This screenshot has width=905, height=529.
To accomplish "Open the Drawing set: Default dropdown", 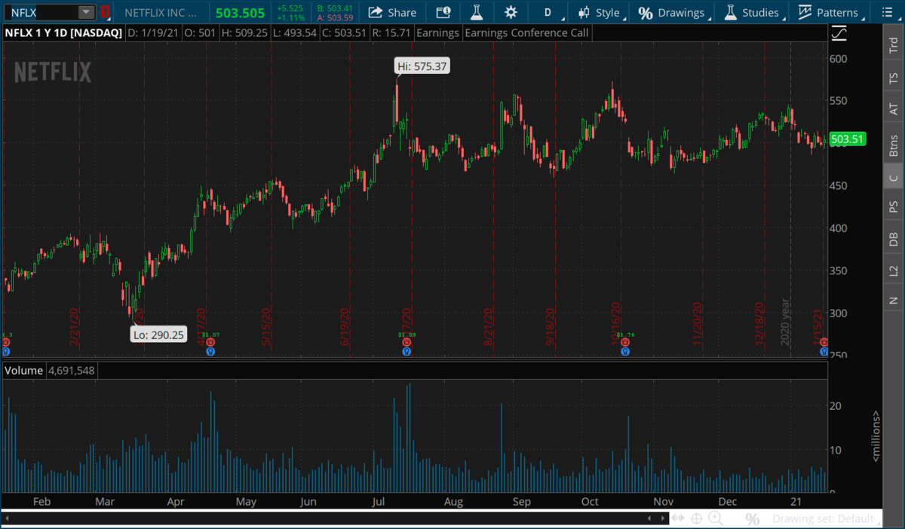I will 825,518.
